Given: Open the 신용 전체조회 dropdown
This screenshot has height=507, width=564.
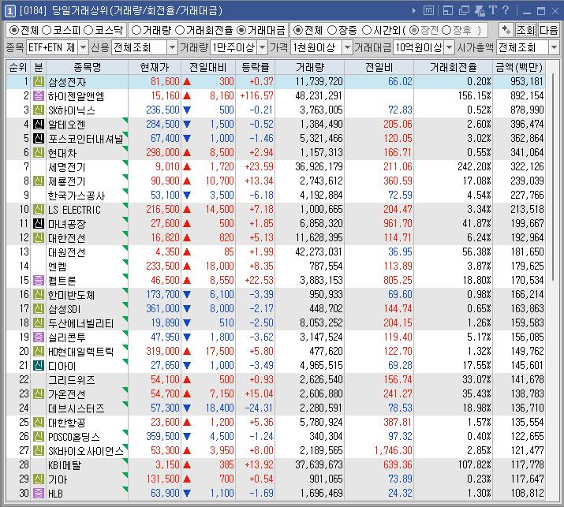Looking at the screenshot, I should 172,47.
